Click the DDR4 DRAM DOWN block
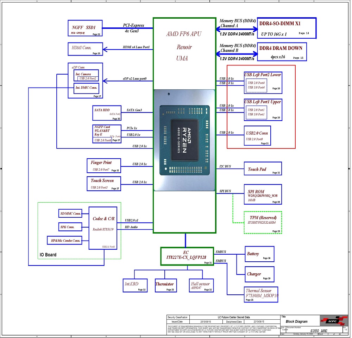The image size is (352, 338). click(282, 52)
